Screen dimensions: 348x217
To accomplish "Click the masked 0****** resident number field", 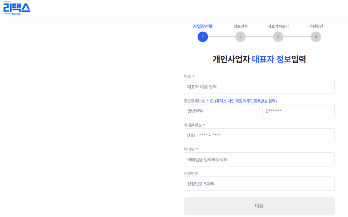I will click(299, 111).
